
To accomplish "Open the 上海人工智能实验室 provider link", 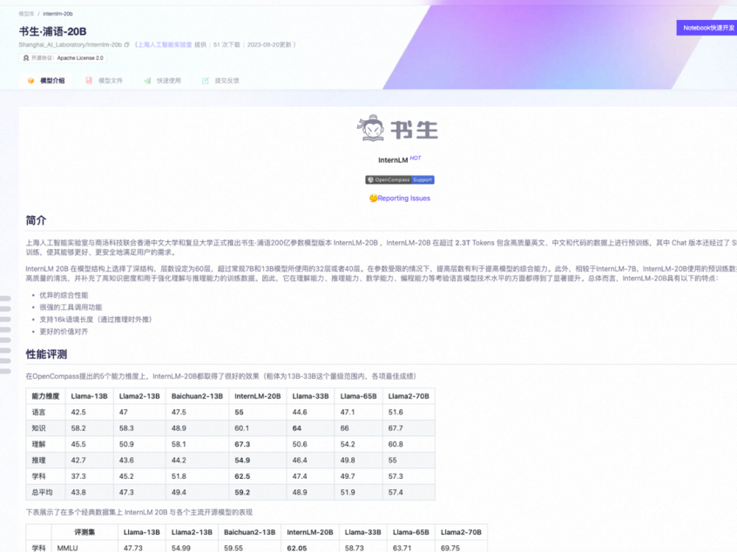I will click(x=165, y=45).
